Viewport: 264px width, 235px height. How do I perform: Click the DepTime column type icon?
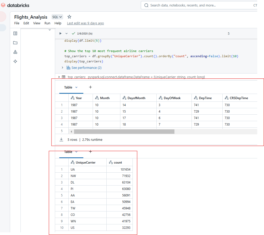click(196, 98)
